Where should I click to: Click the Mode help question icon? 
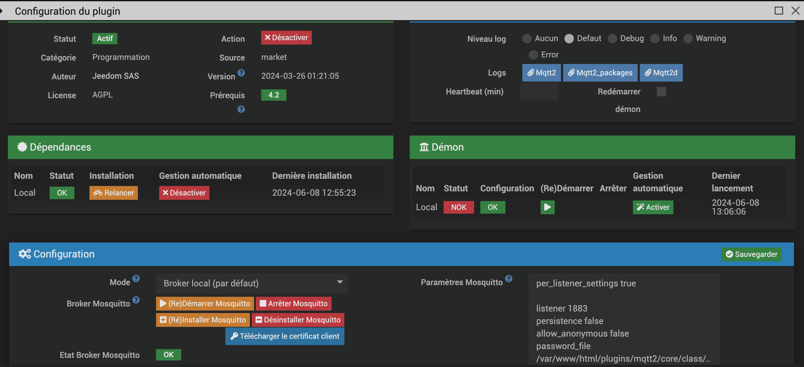point(136,279)
